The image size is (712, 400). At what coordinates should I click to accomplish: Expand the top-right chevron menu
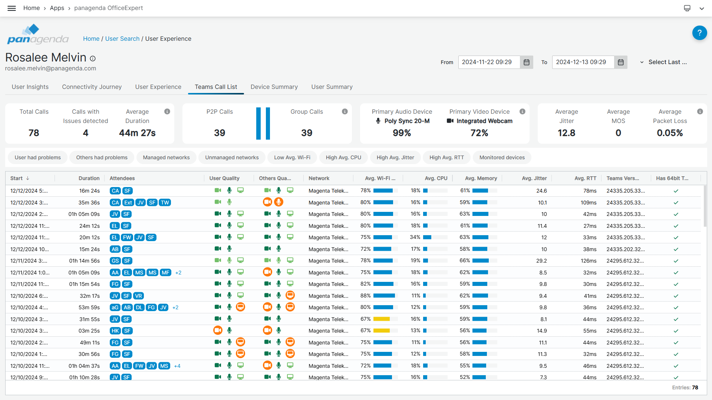[702, 8]
